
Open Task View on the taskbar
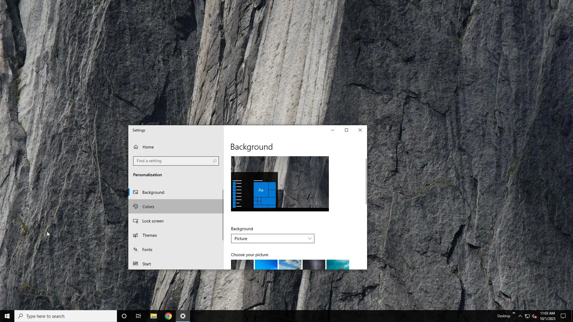[x=138, y=316]
